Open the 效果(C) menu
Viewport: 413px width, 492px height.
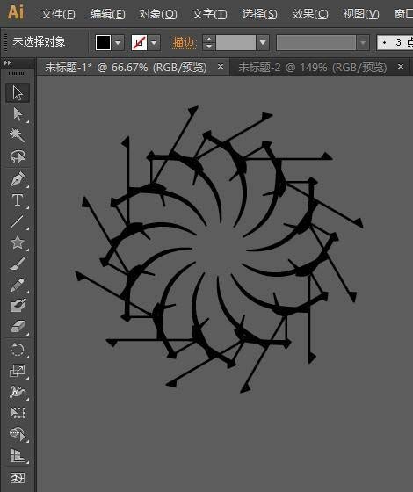(x=310, y=14)
